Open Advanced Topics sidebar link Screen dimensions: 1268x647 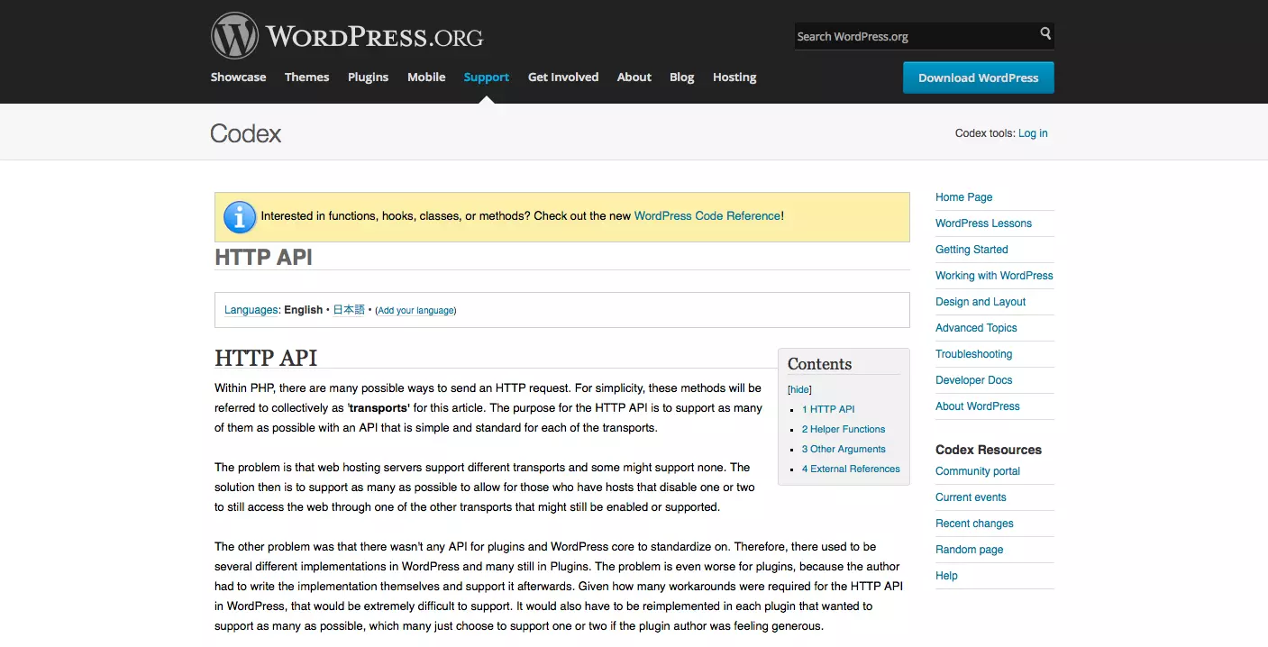(976, 328)
